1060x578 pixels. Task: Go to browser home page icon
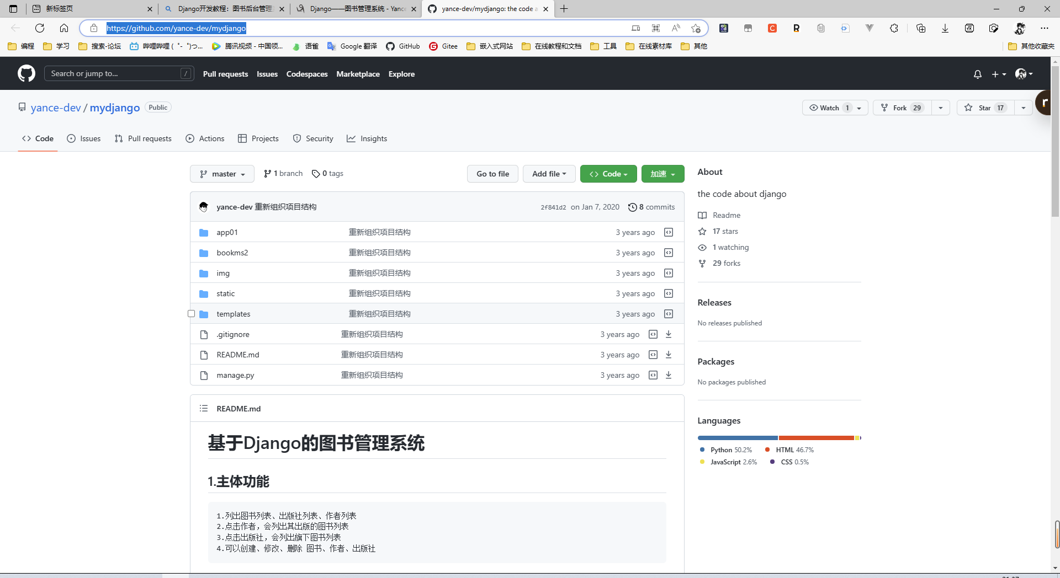click(64, 28)
